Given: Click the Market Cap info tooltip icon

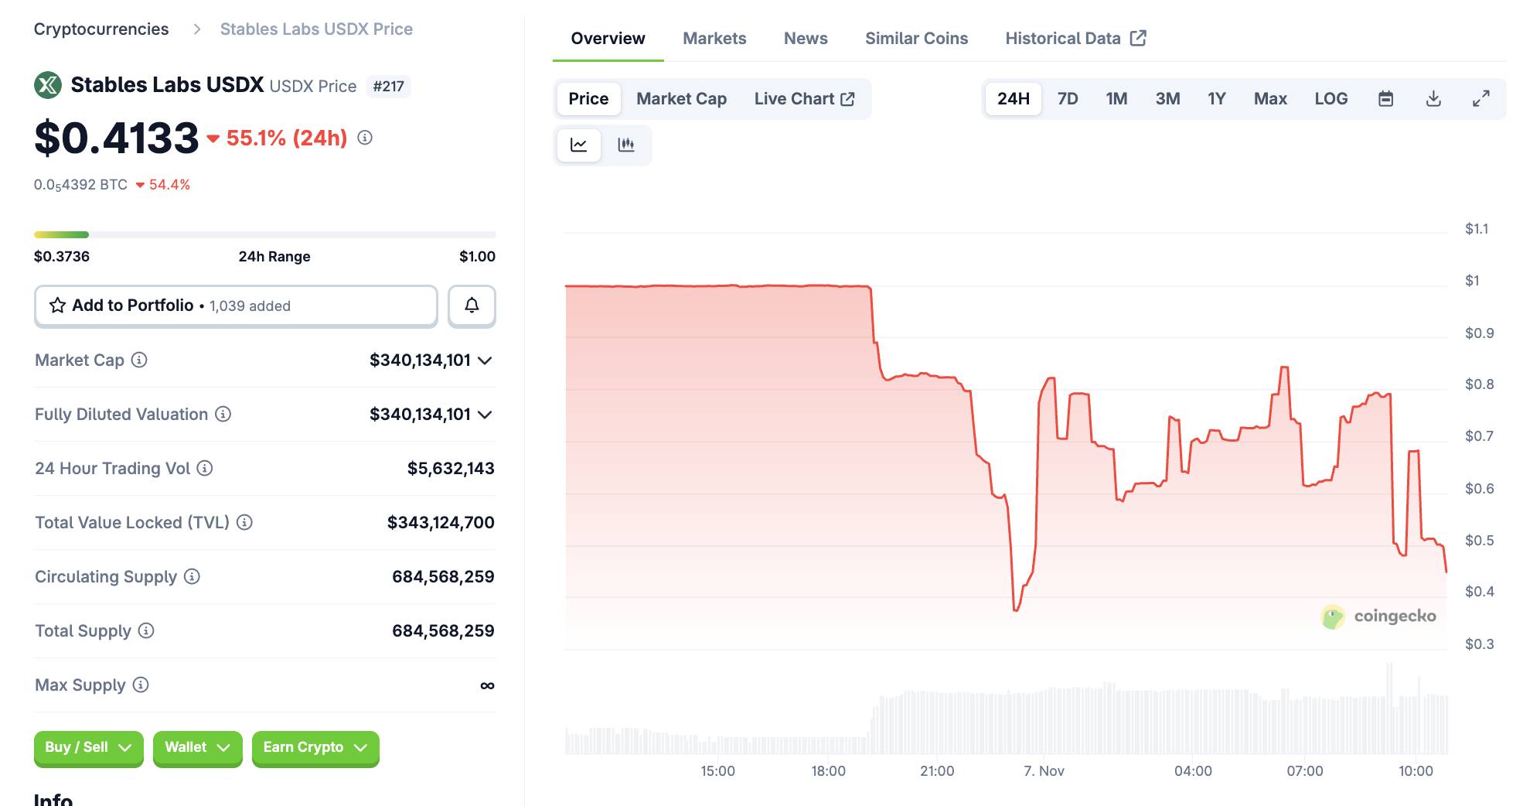Looking at the screenshot, I should 138,360.
